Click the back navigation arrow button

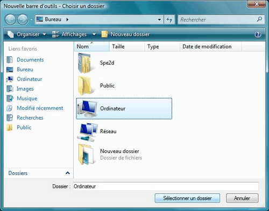tap(10, 19)
